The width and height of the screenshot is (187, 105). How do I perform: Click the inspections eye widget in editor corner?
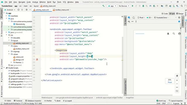tap(122, 17)
